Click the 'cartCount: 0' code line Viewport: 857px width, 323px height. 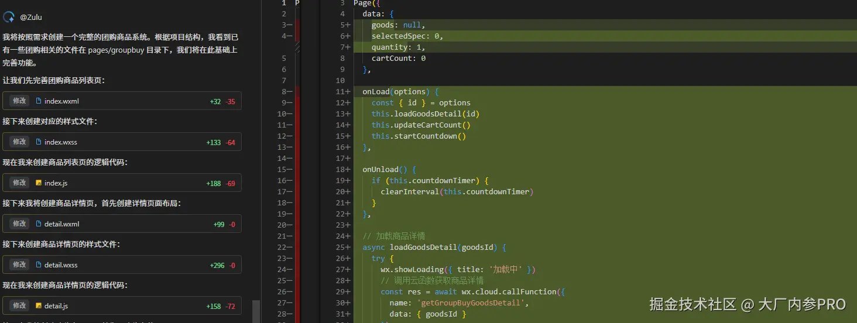[x=398, y=58]
